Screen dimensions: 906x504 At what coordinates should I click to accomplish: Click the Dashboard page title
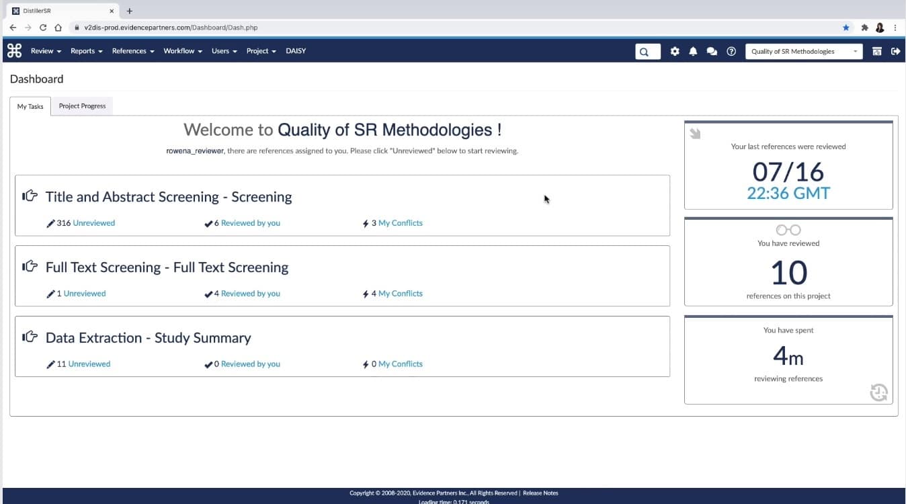click(x=37, y=79)
